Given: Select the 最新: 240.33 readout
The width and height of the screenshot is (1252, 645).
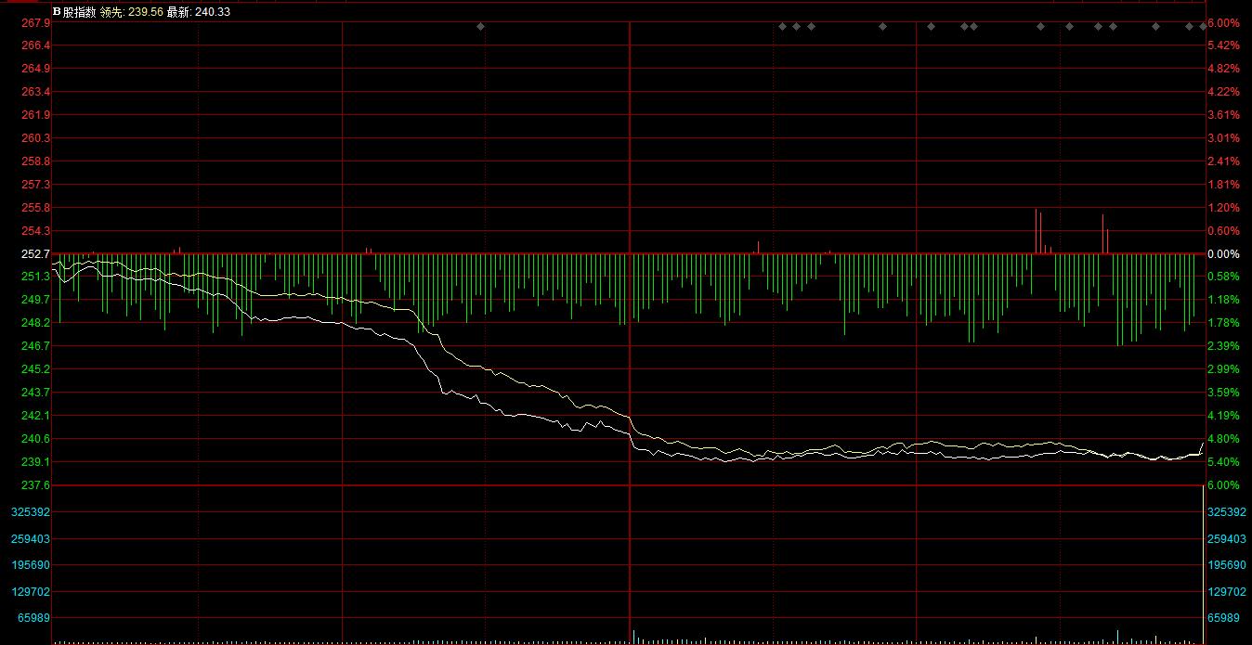Looking at the screenshot, I should click(199, 12).
